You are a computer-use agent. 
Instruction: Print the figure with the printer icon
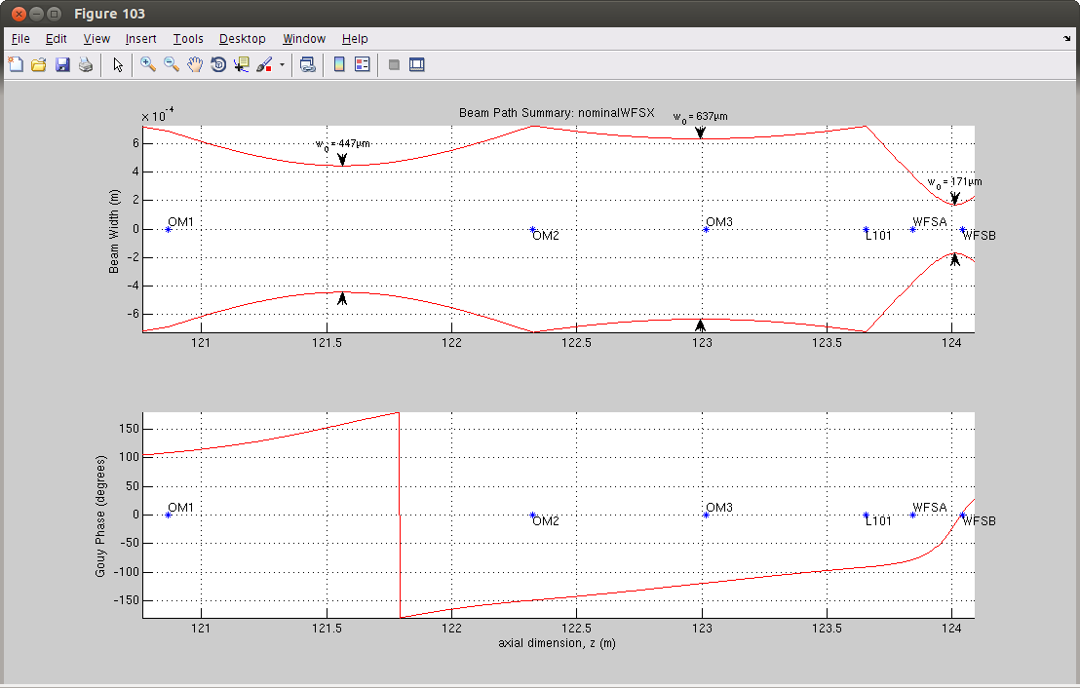coord(86,64)
